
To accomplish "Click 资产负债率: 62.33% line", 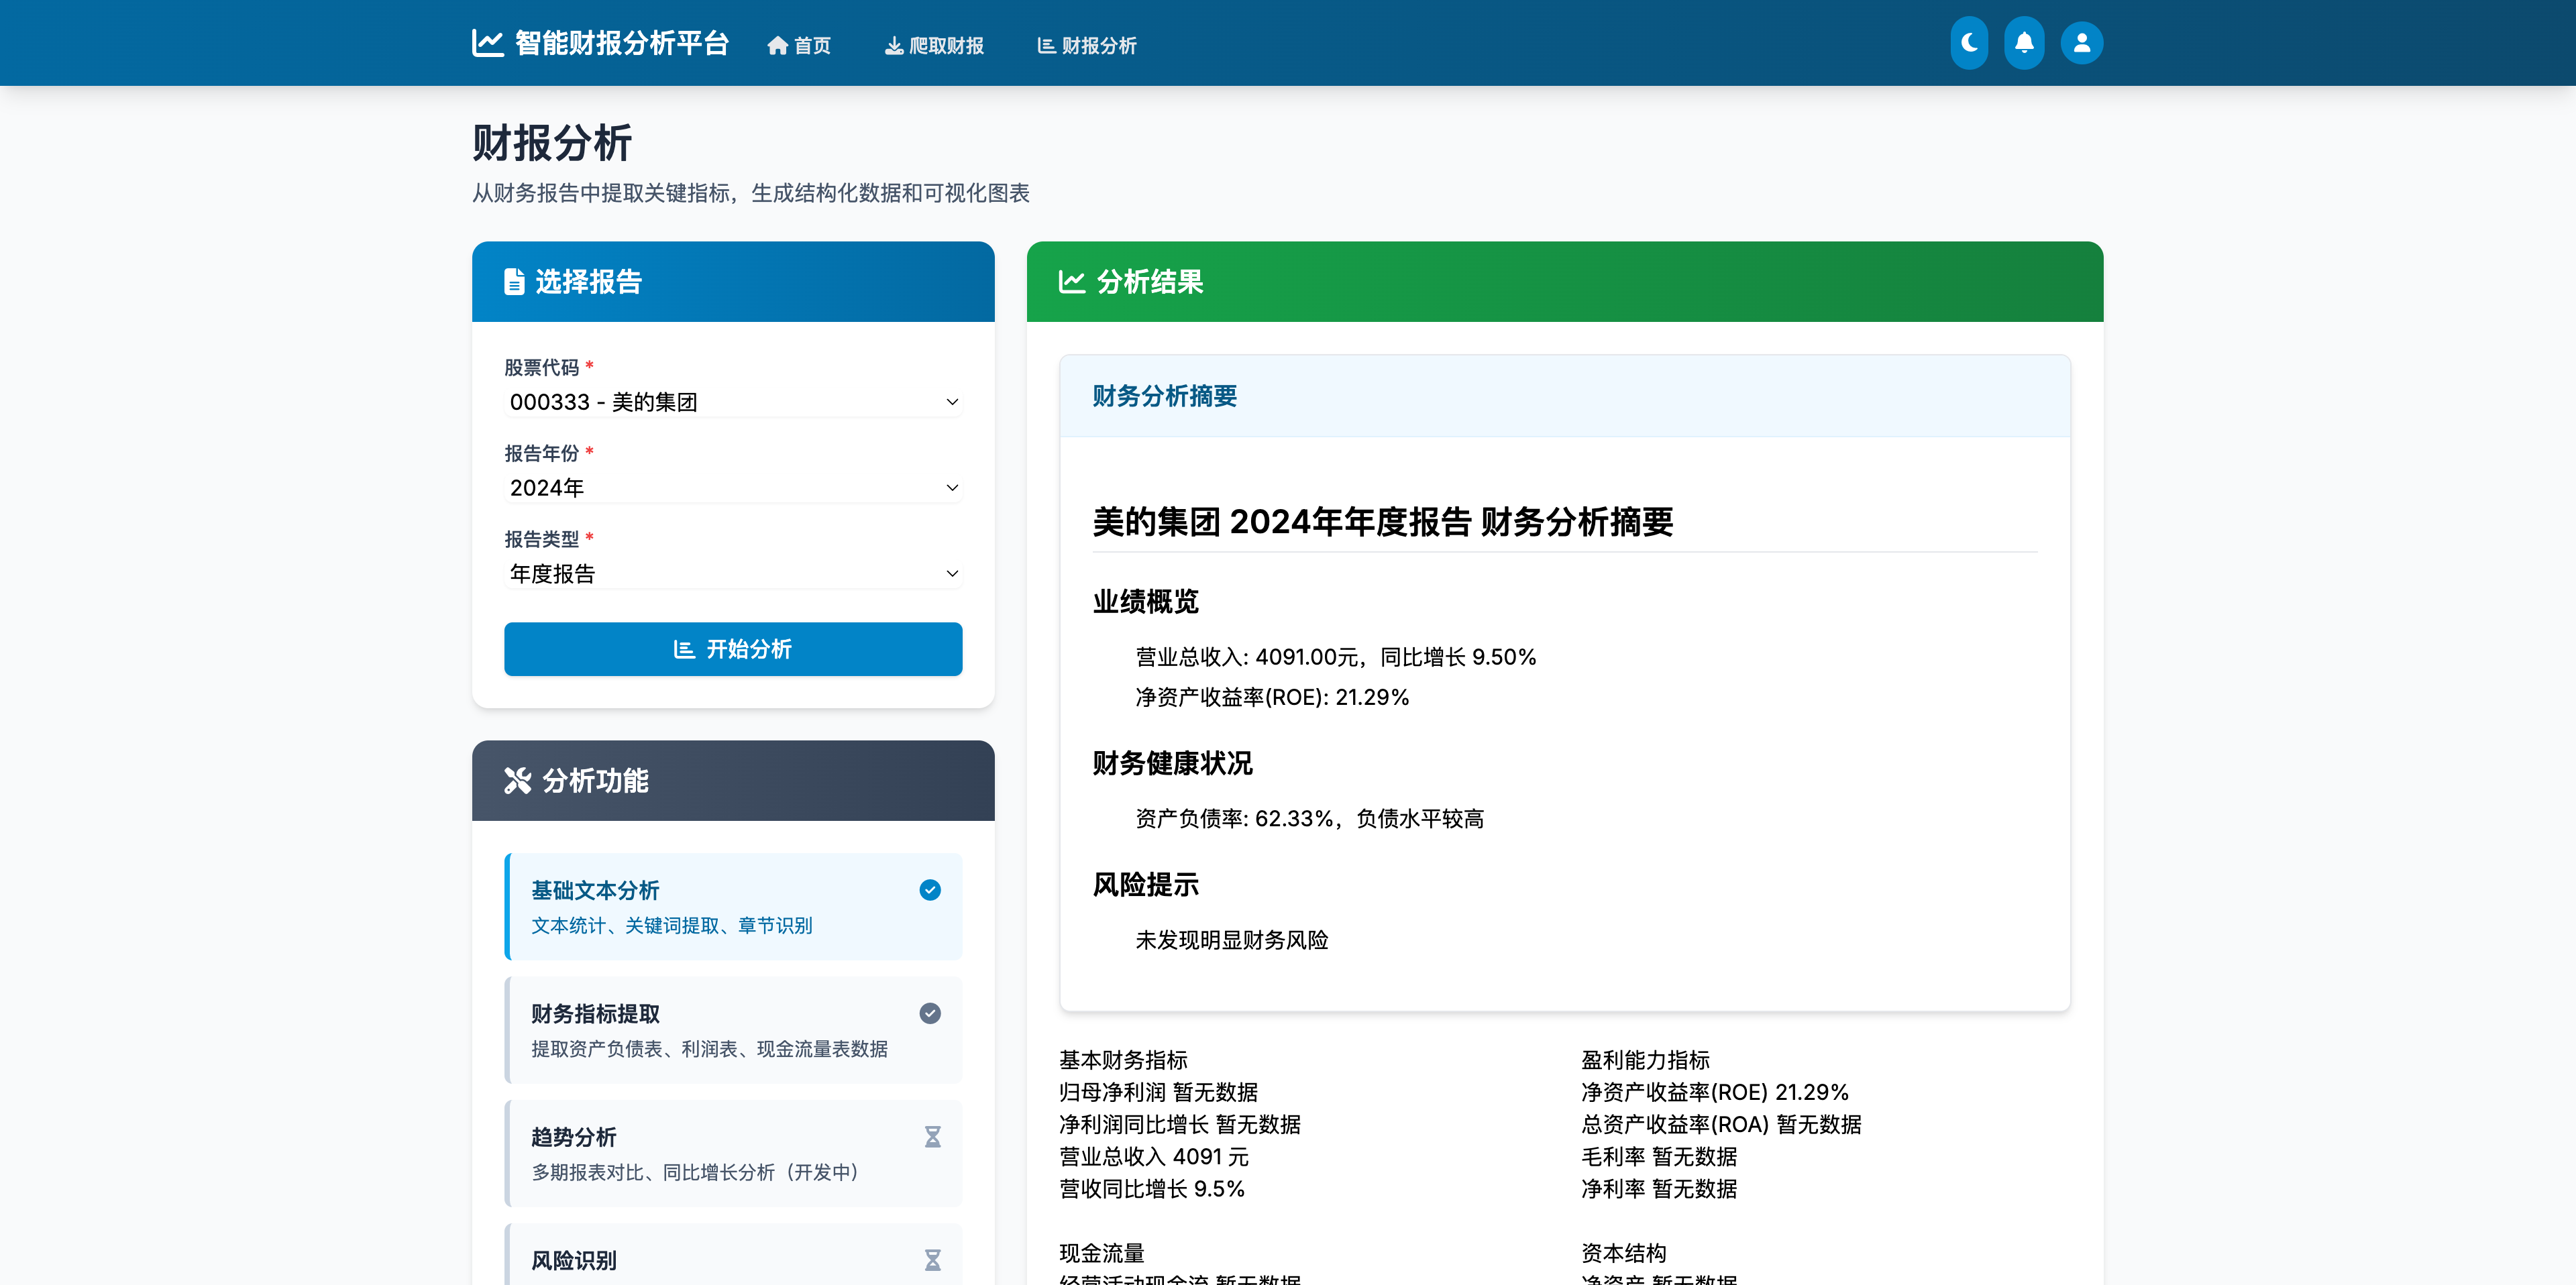I will (x=1309, y=819).
